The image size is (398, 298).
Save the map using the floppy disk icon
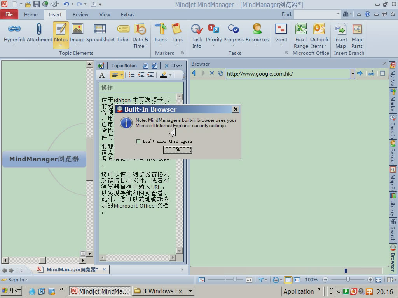point(36,4)
